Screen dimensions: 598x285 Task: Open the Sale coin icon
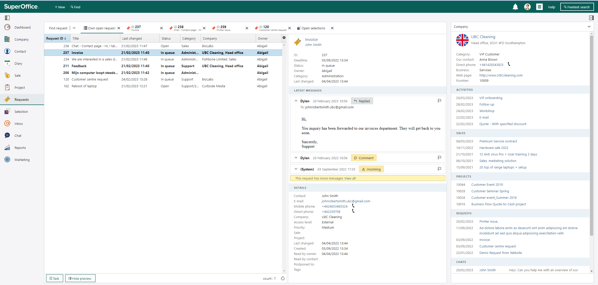pyautogui.click(x=7, y=75)
